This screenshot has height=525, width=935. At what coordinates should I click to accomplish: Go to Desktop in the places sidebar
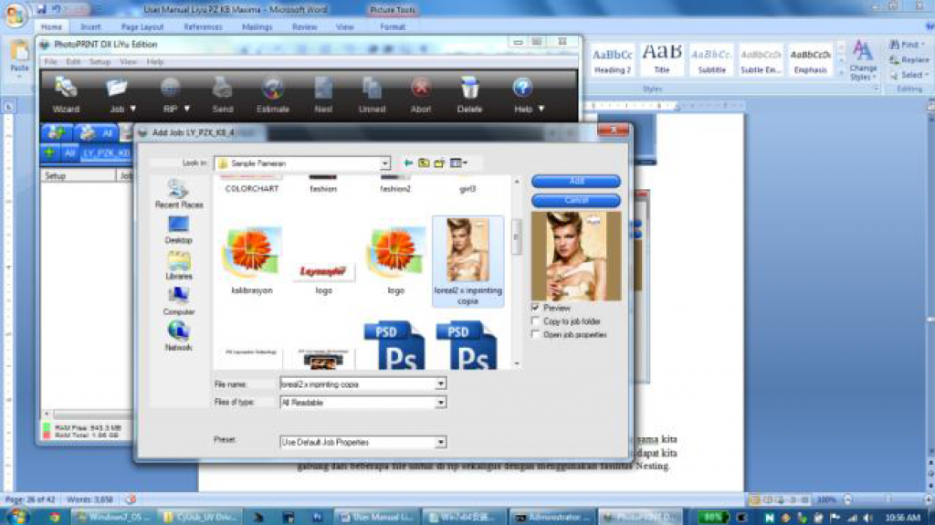tap(178, 228)
